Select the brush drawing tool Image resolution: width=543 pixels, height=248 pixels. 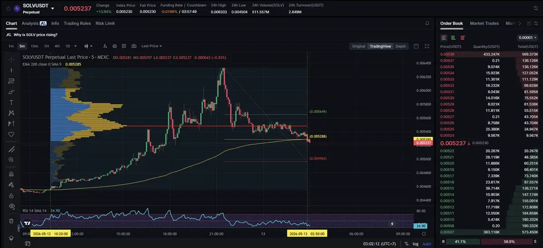11,92
